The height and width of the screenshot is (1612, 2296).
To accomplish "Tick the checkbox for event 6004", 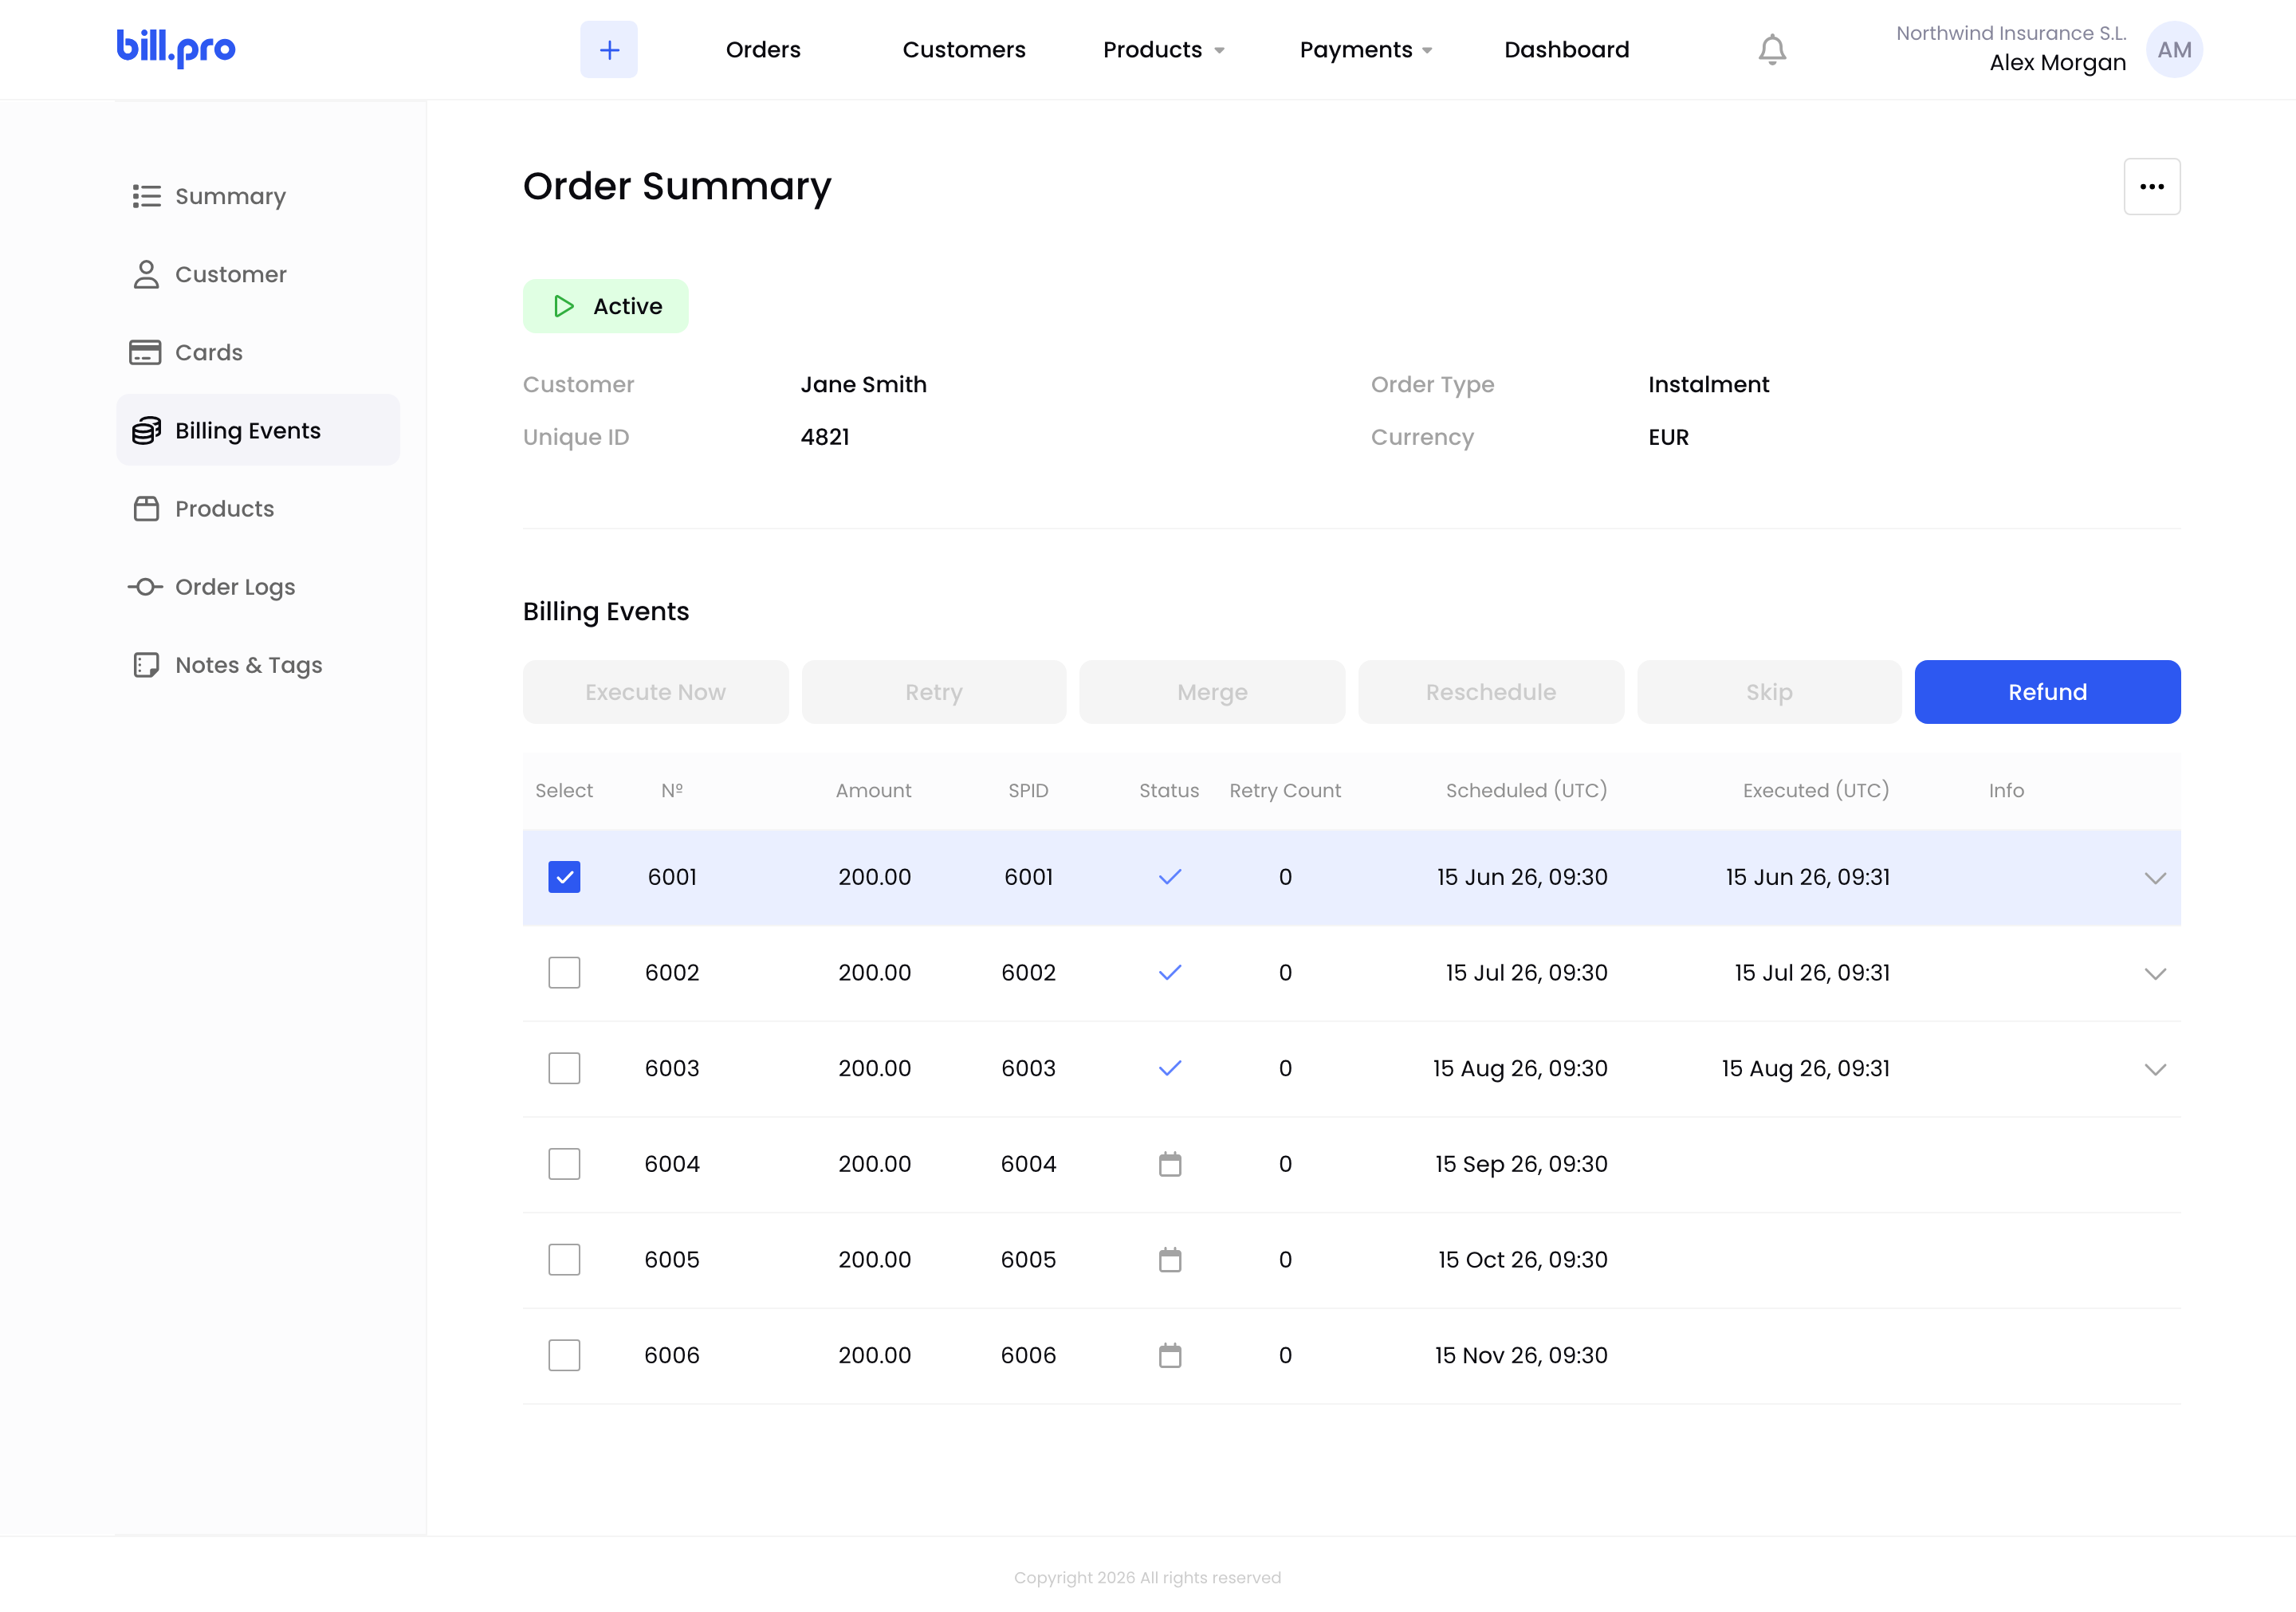I will 564,1164.
